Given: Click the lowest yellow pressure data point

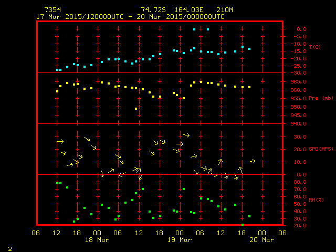Looking at the screenshot, I should (x=136, y=109).
